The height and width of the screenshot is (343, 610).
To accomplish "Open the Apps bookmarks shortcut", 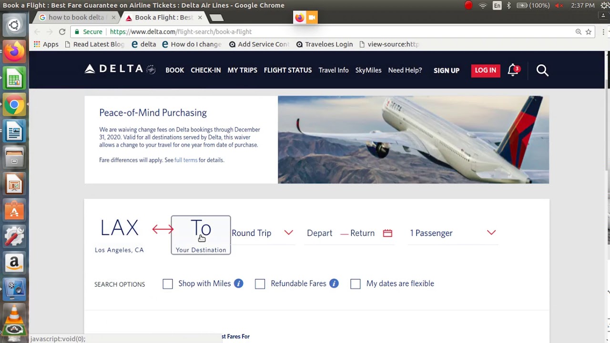I will [46, 44].
